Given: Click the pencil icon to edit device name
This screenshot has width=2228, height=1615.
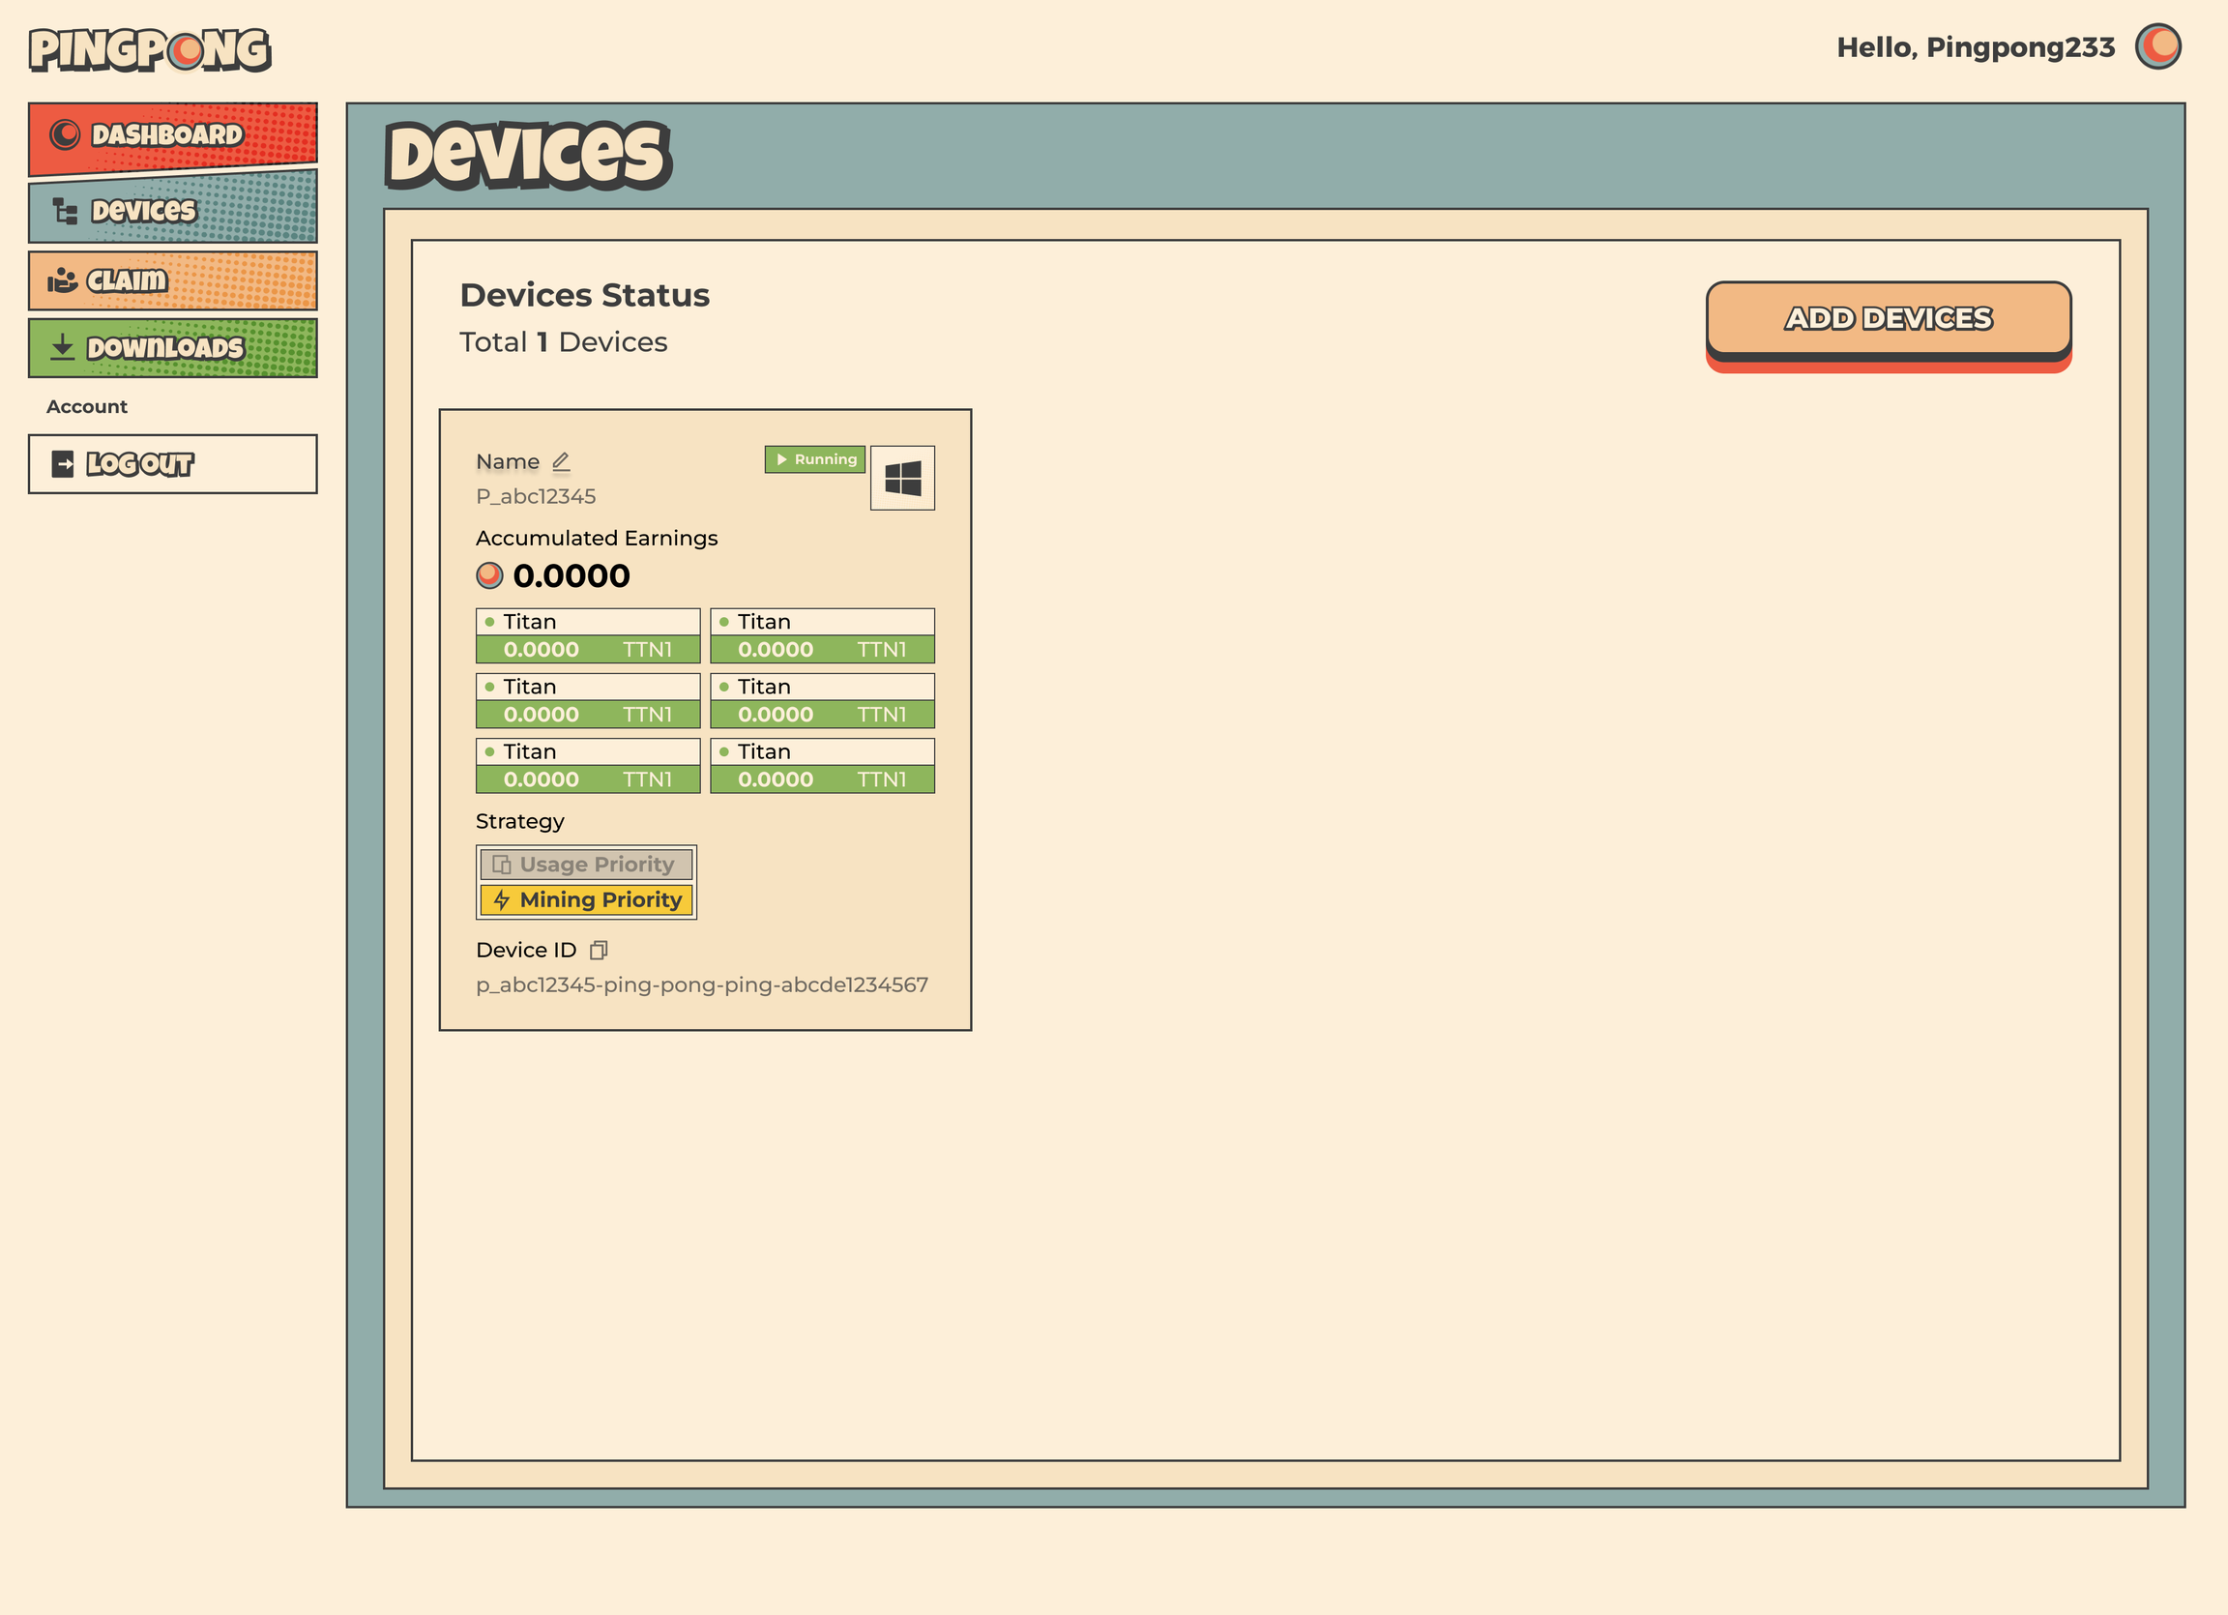Looking at the screenshot, I should tap(561, 461).
